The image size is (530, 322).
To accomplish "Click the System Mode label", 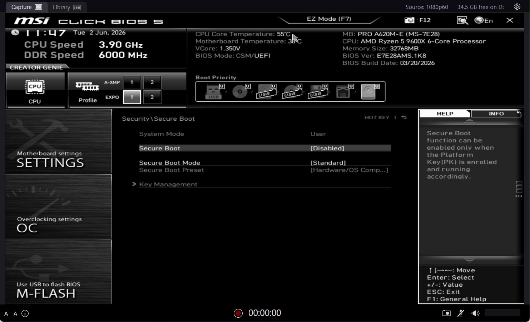I will coord(162,134).
